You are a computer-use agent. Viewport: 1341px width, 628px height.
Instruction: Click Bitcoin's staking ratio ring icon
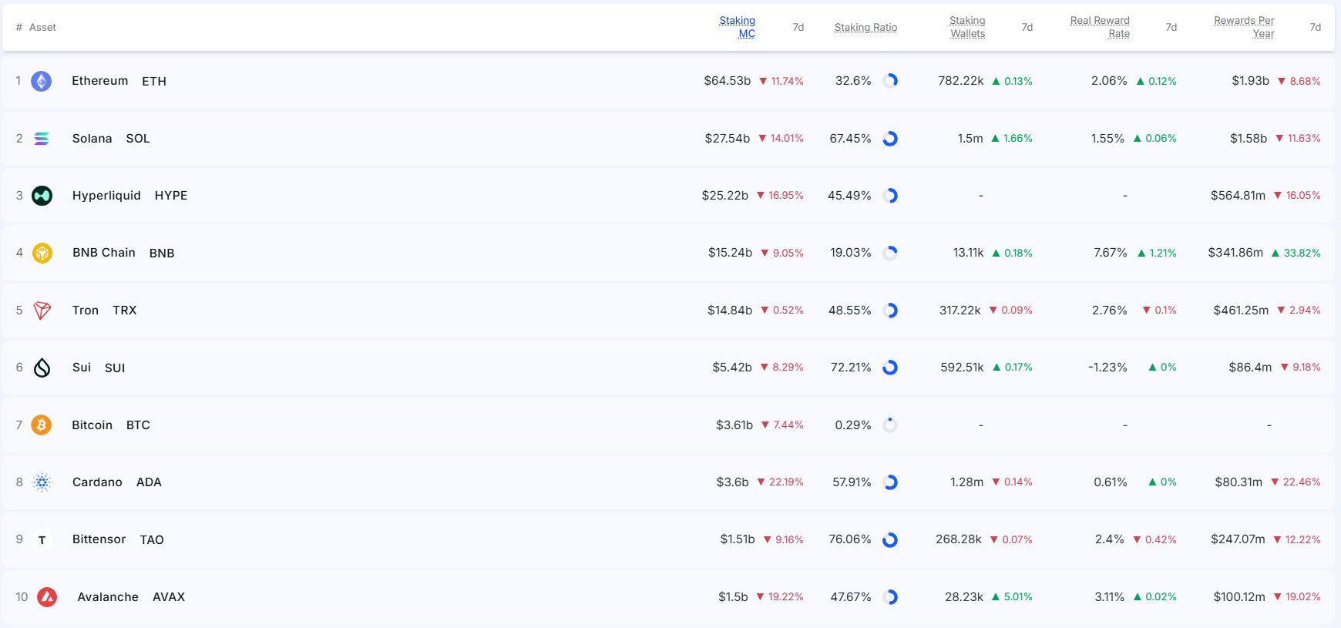coord(890,425)
